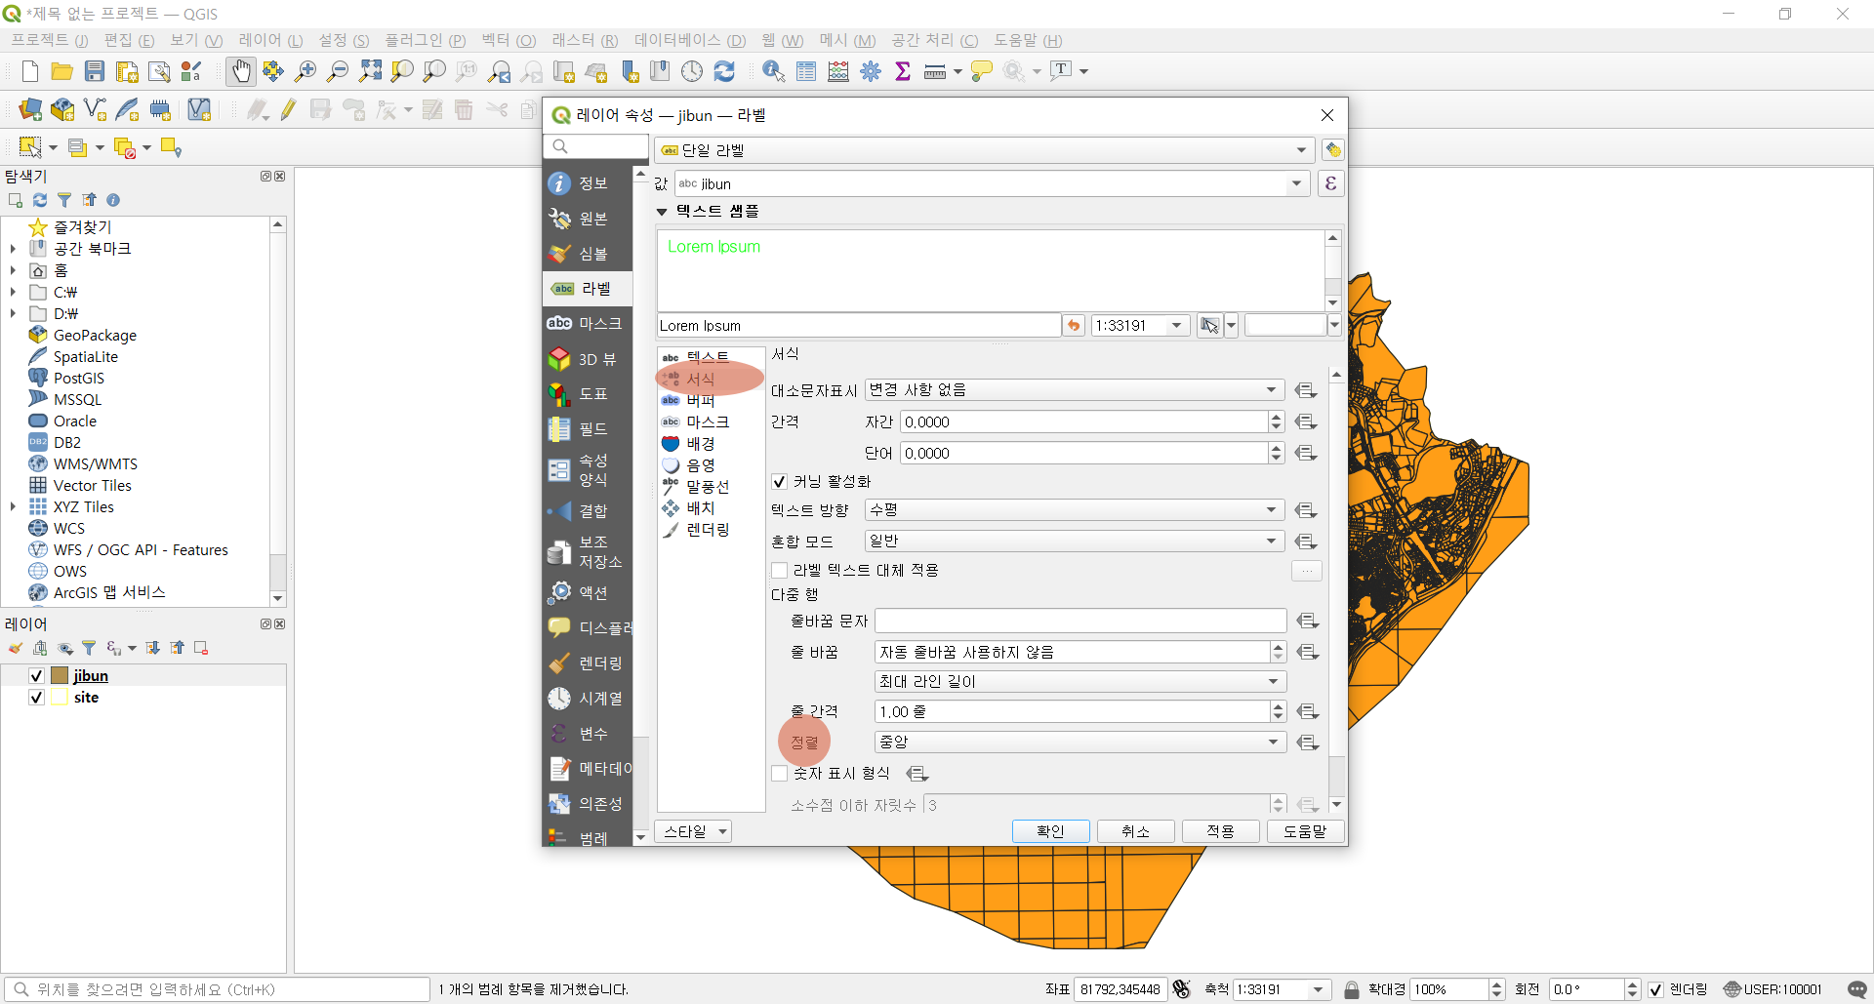Toggle 렌더링 checkbox in status bar
1874x1004 pixels.
(1655, 989)
